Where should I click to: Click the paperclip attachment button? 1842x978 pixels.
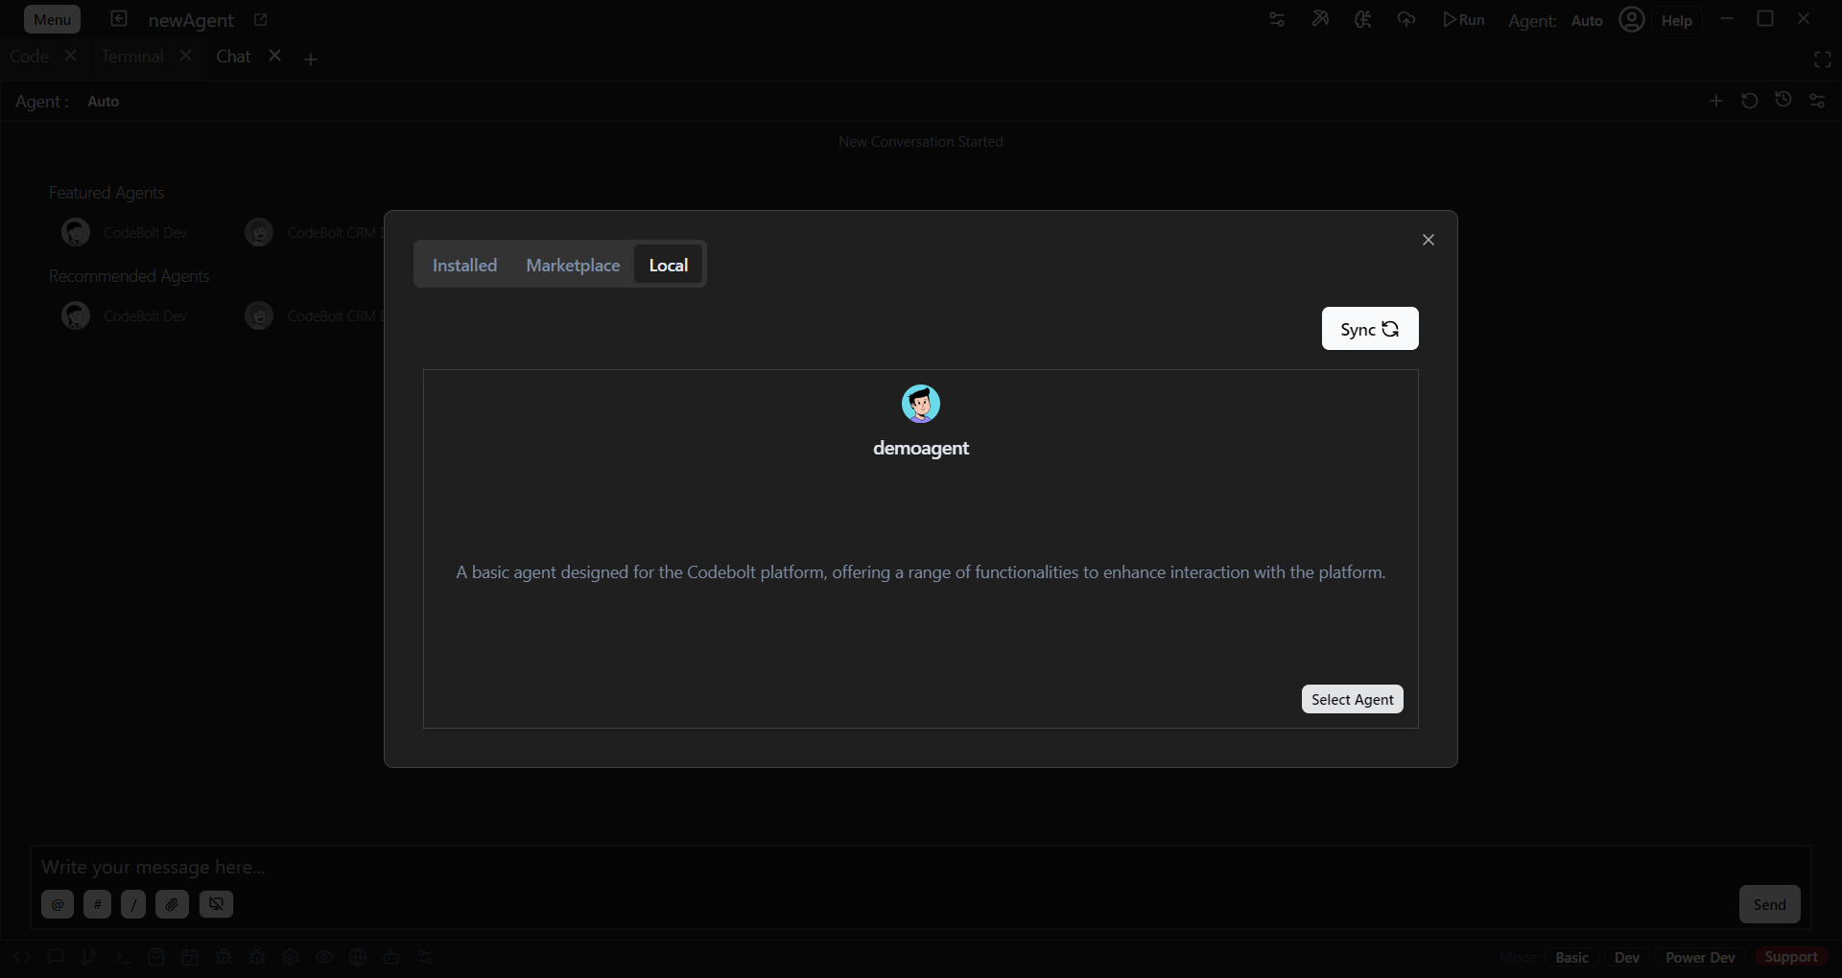[x=172, y=904]
